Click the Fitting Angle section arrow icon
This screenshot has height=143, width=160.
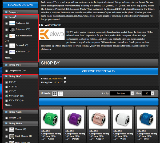(x=6, y=112)
